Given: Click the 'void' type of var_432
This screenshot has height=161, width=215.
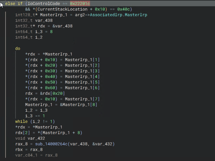Looking at the screenshot, I should pos(20,138).
